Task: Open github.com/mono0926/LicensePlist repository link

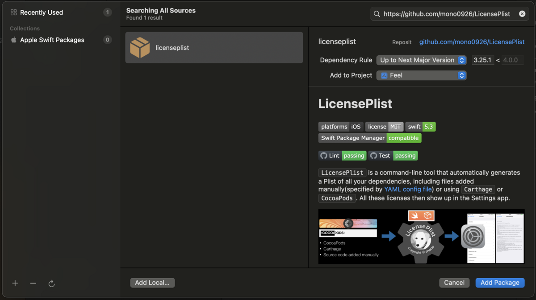Action: (x=472, y=42)
